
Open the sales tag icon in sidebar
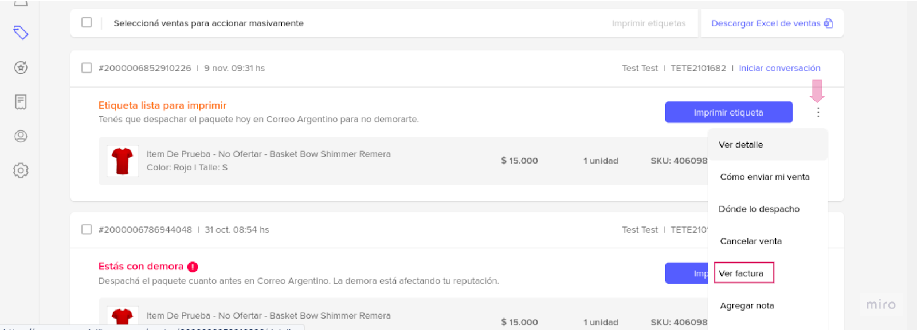[21, 33]
